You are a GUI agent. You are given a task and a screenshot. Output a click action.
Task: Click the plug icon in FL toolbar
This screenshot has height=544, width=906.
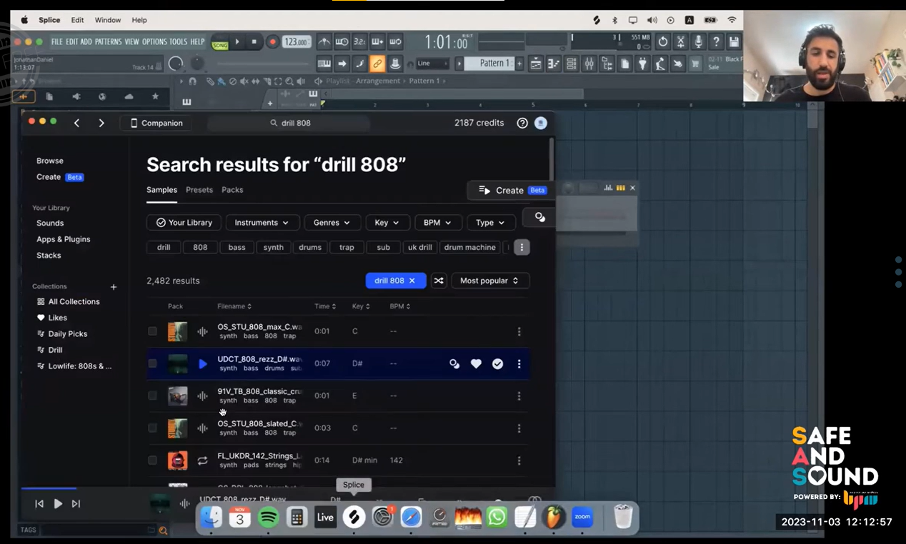[642, 64]
